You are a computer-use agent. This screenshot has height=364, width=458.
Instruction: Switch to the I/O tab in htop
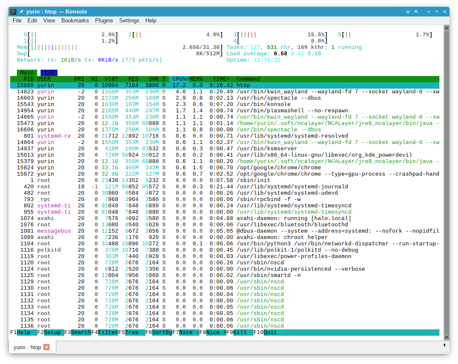pyautogui.click(x=49, y=73)
